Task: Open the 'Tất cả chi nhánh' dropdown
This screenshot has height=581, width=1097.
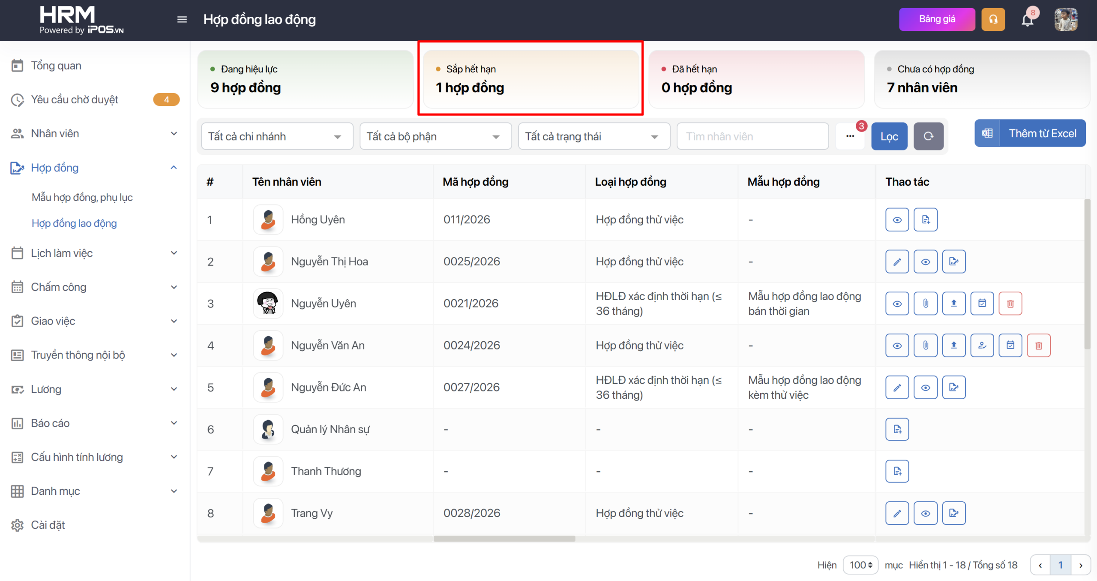Action: [277, 136]
